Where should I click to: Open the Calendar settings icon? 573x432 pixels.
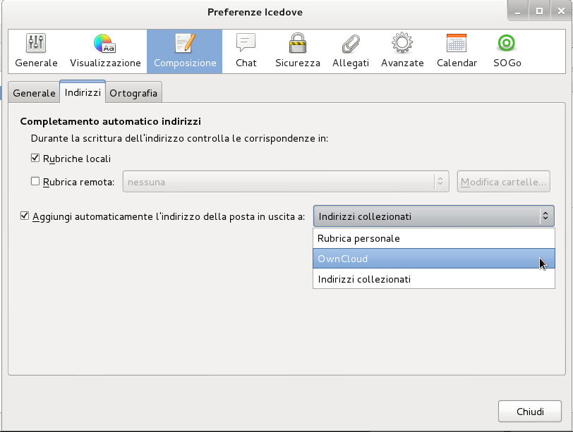[457, 49]
